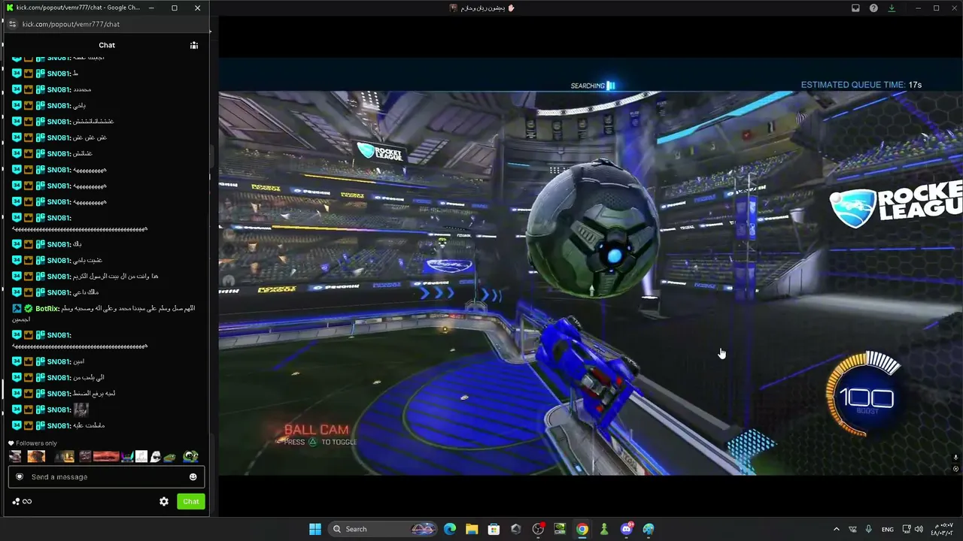
Task: Open File Explorer from the taskbar
Action: (472, 529)
